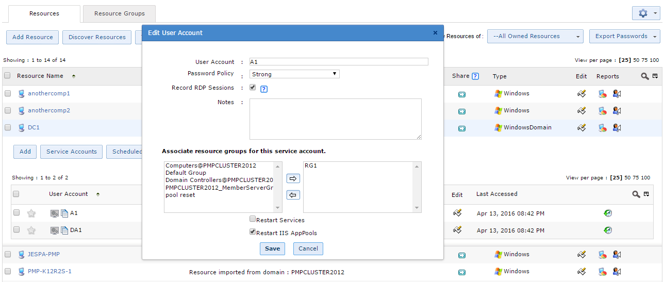Click help icon next to Share header

475,76
